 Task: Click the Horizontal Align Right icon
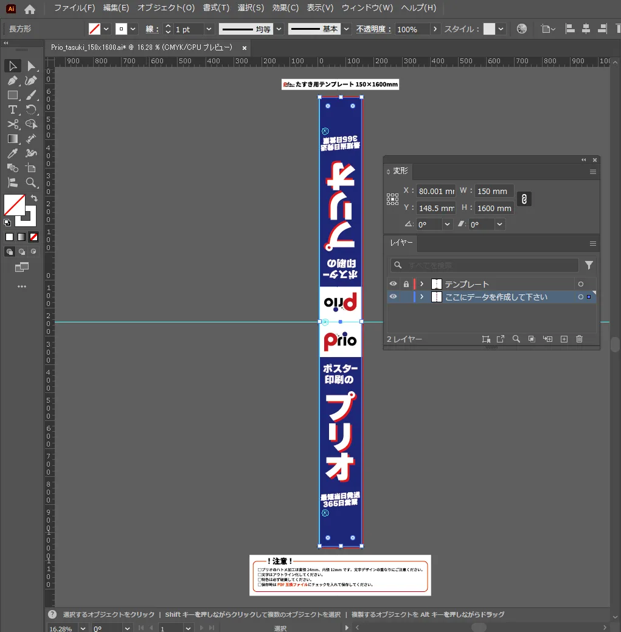(x=602, y=29)
